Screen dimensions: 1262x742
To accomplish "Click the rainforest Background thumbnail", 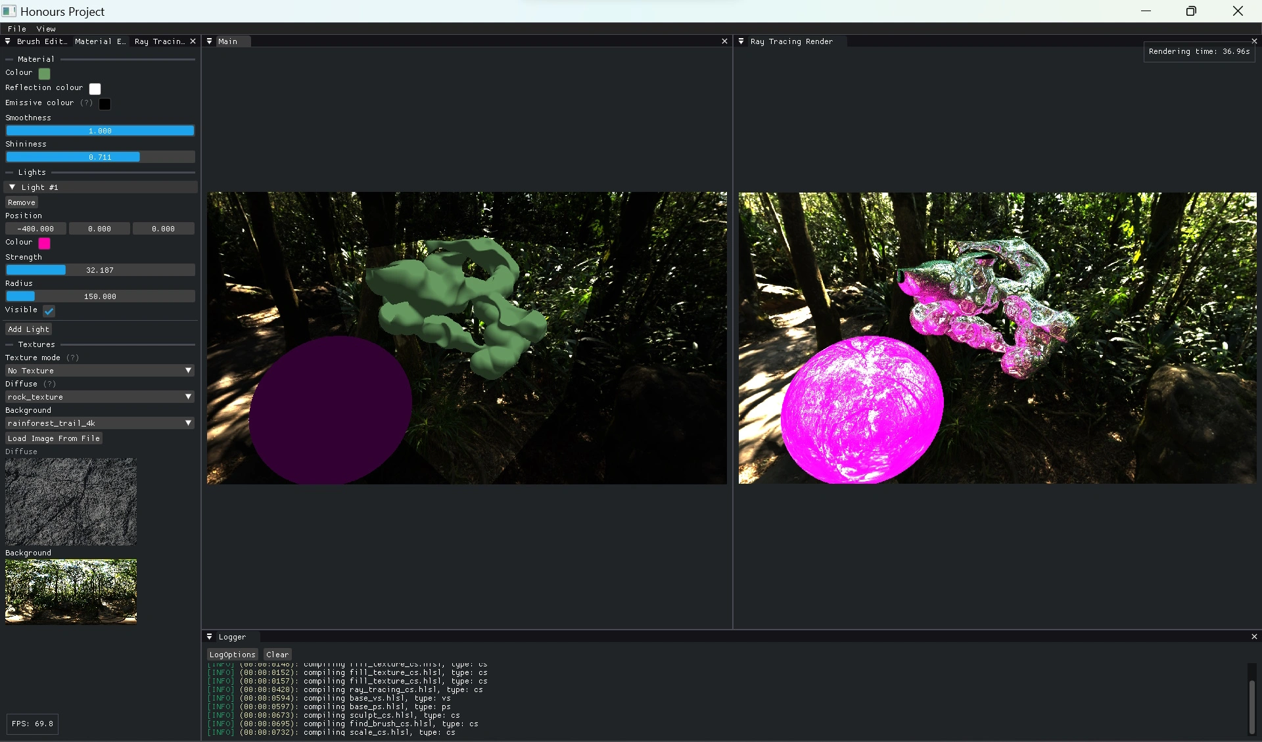I will (x=71, y=591).
